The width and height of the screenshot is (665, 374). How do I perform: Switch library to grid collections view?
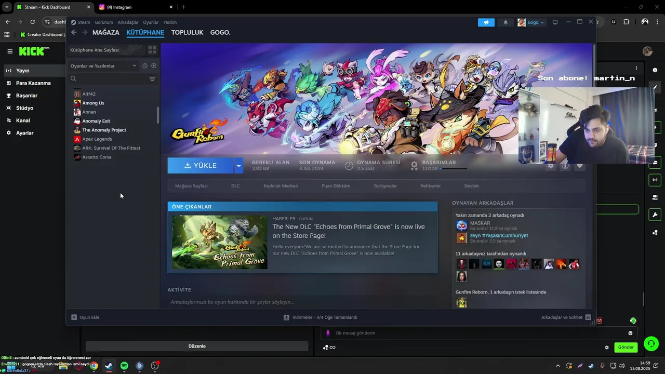152,50
